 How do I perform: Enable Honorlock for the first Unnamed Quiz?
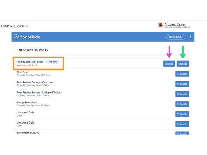click(182, 114)
